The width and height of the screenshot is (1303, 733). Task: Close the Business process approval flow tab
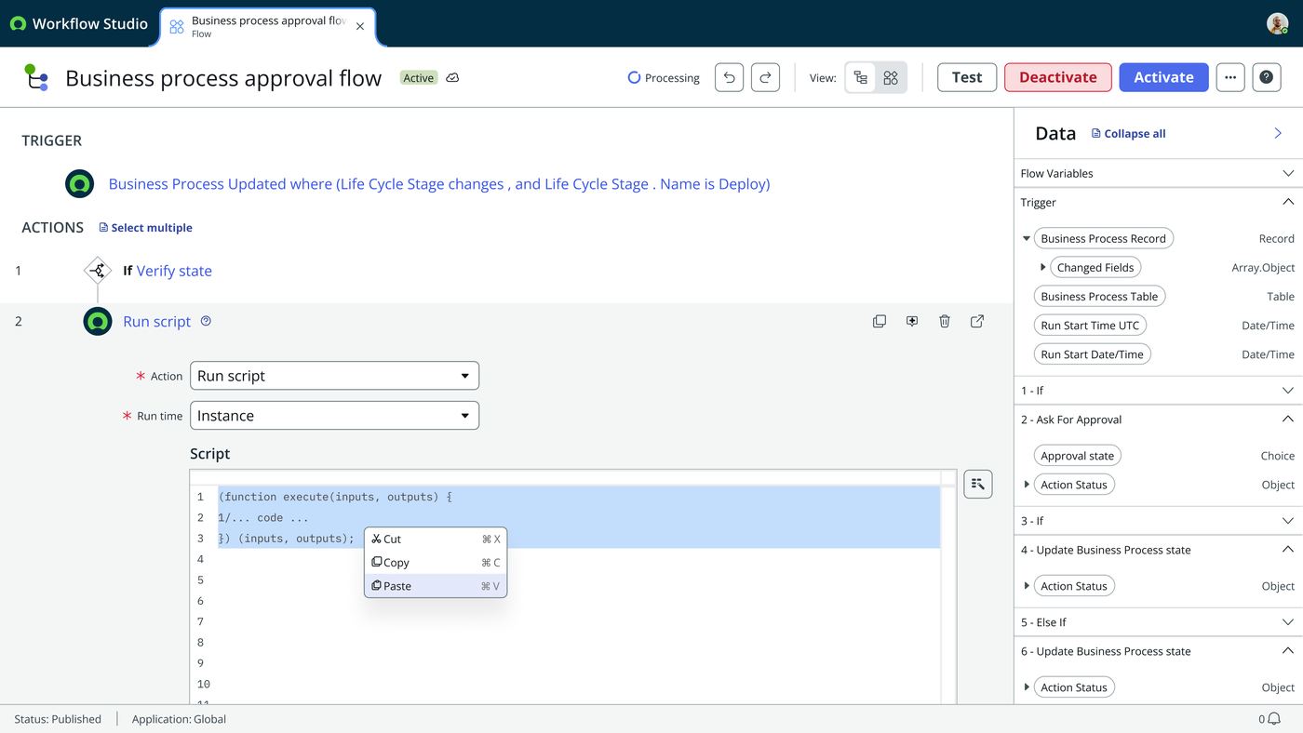360,27
